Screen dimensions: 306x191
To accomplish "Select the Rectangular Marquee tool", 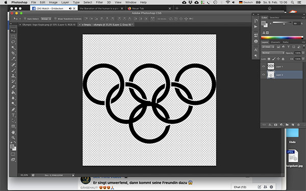I will 13,37.
